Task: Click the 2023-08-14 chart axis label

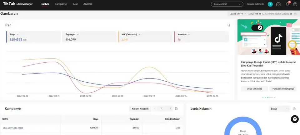Action: click(x=149, y=96)
